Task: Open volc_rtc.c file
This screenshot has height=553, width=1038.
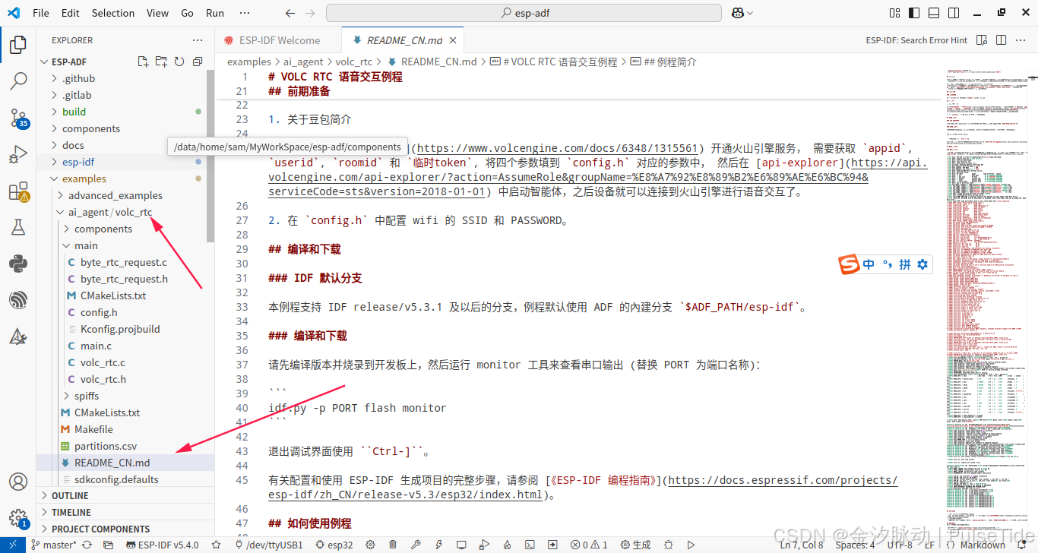Action: tap(103, 362)
